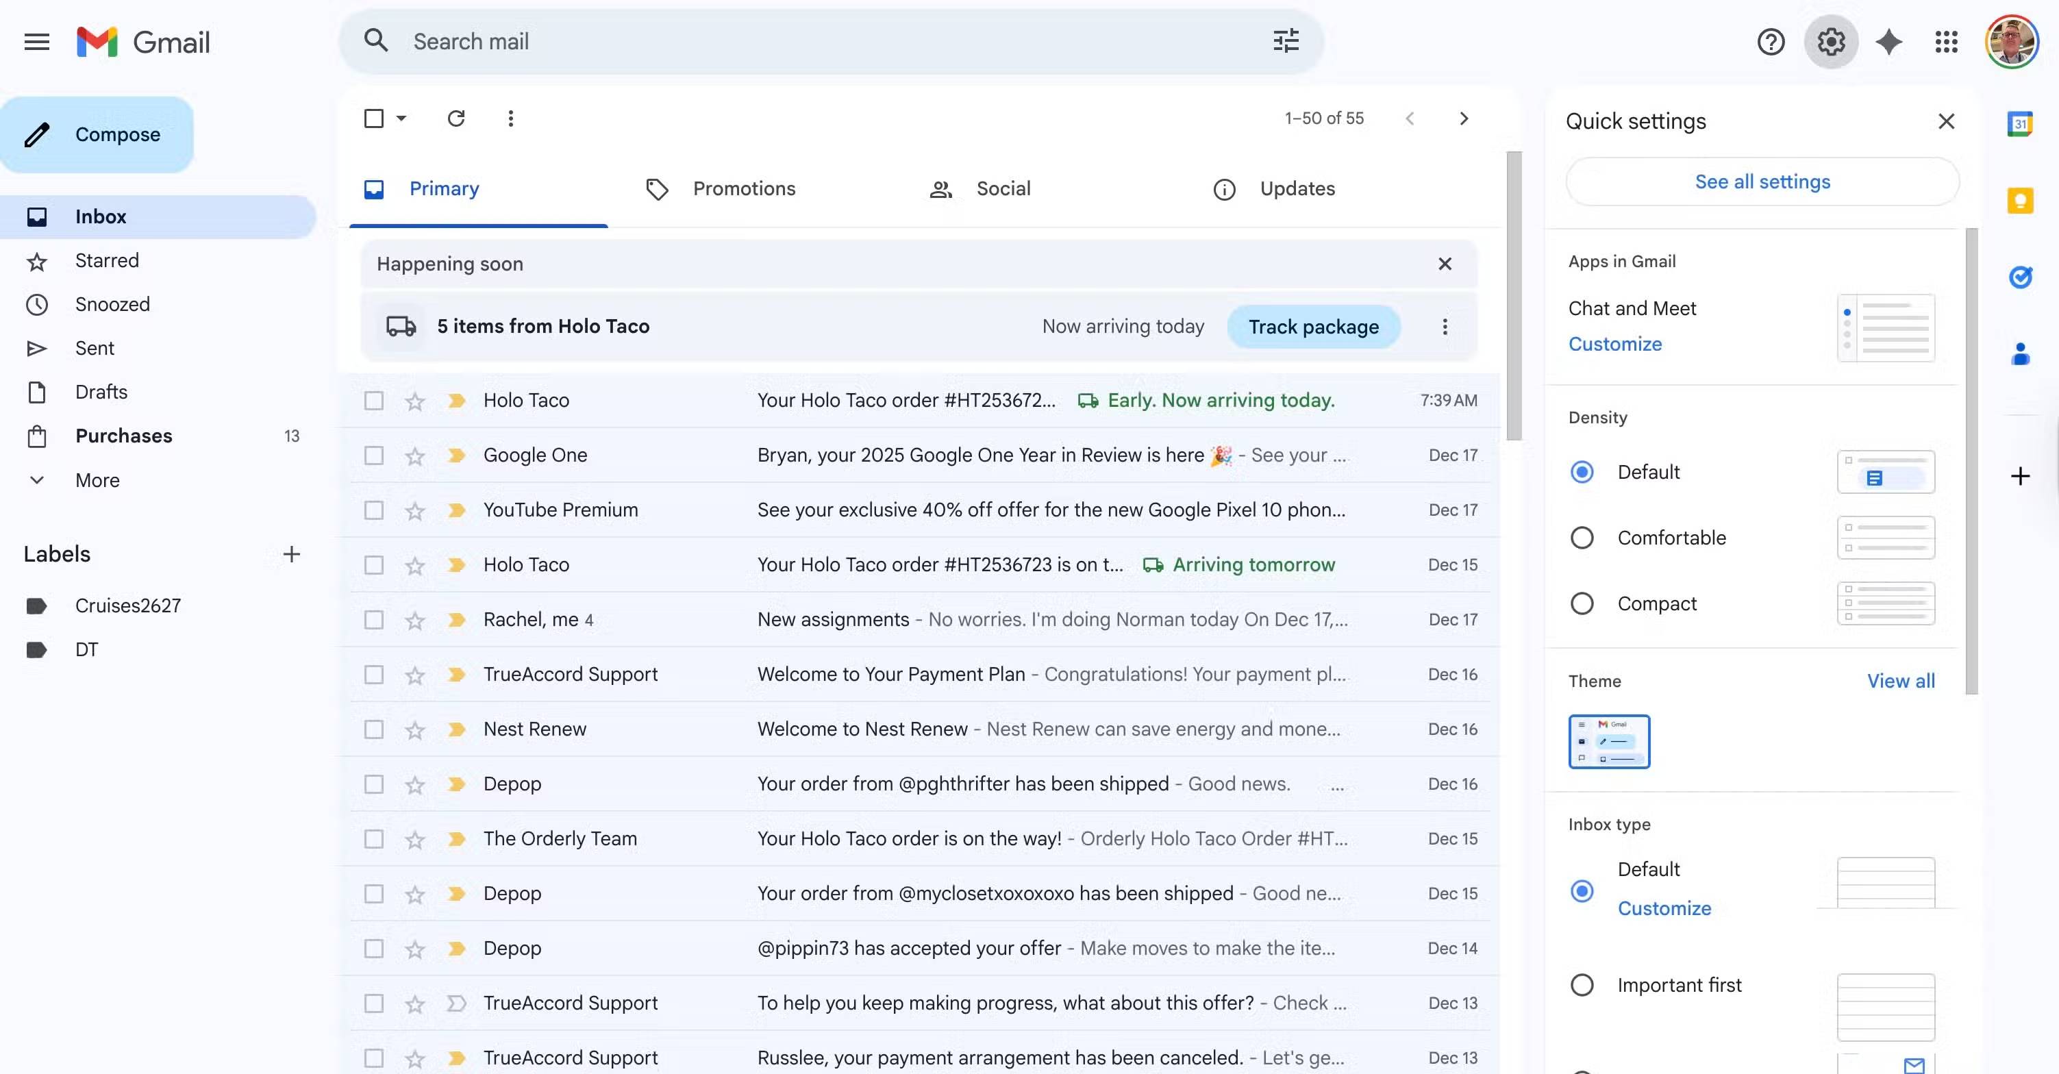
Task: Open Gemini from the top bar
Action: coord(1888,42)
